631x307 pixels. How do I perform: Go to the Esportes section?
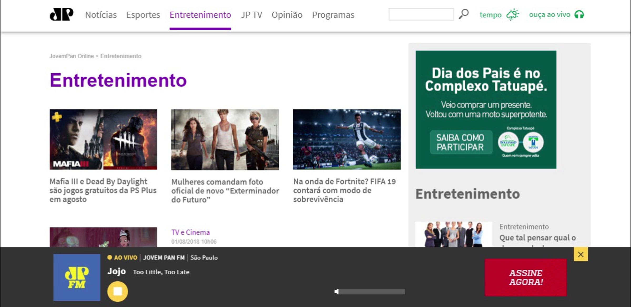tap(143, 15)
